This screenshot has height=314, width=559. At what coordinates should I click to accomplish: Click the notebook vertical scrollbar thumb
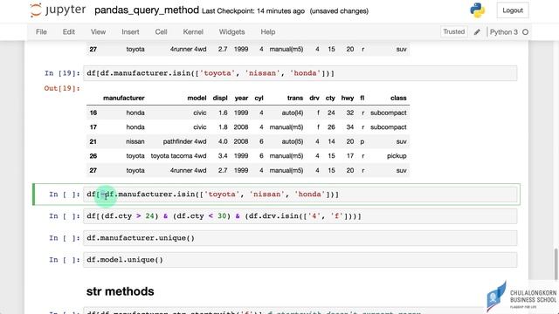[x=556, y=263]
